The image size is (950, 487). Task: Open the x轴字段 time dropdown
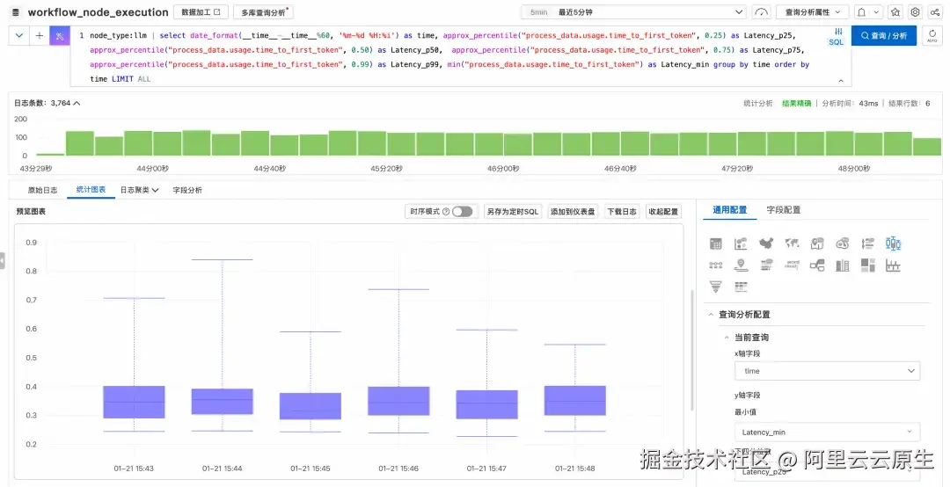pos(827,371)
